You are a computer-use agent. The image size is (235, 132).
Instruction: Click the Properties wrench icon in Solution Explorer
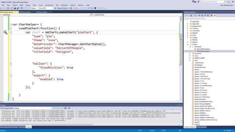click(x=211, y=15)
